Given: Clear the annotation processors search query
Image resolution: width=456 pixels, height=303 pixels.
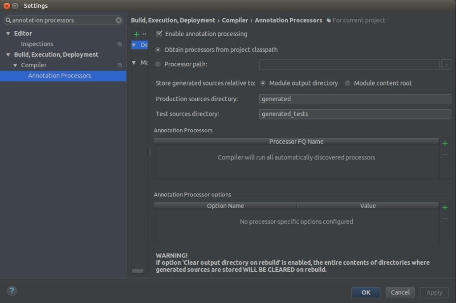Looking at the screenshot, I should click(x=118, y=20).
